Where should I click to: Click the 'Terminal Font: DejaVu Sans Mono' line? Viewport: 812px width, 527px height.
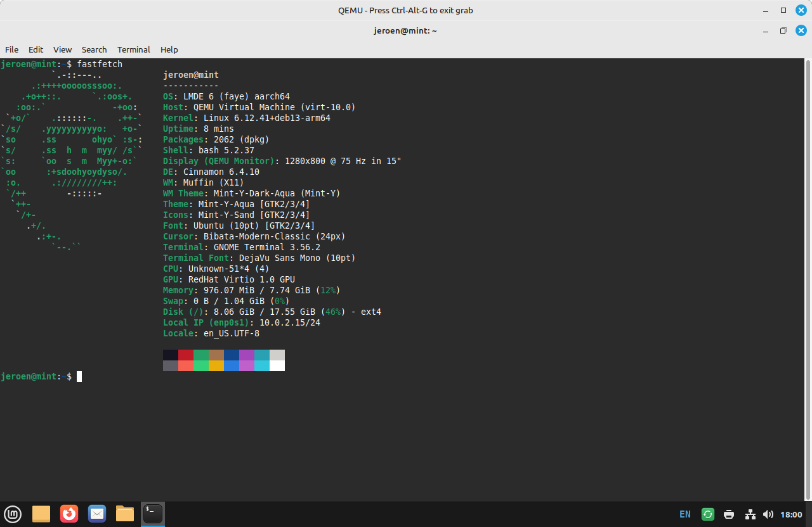[x=259, y=258]
